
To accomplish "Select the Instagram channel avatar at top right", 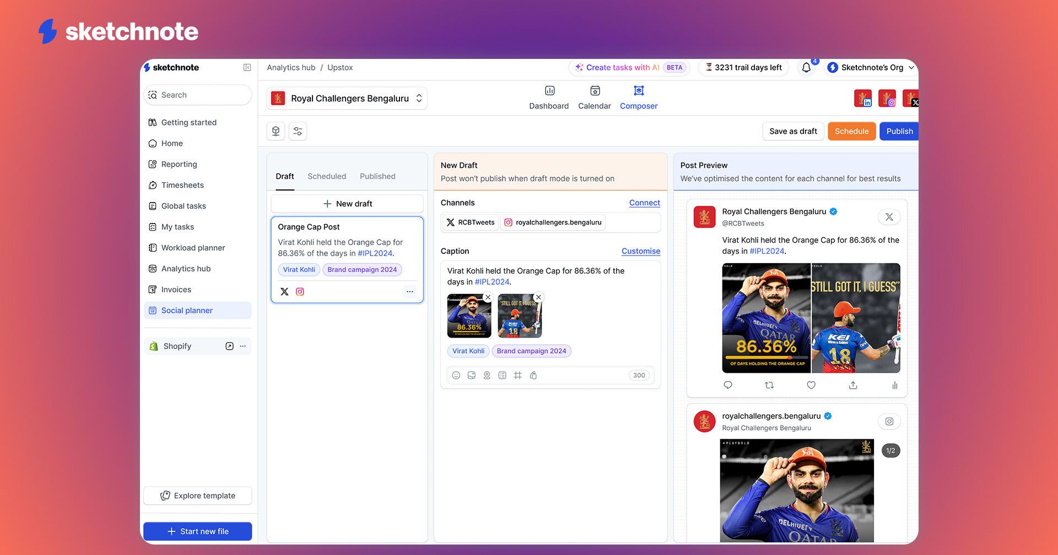I will pyautogui.click(x=887, y=98).
